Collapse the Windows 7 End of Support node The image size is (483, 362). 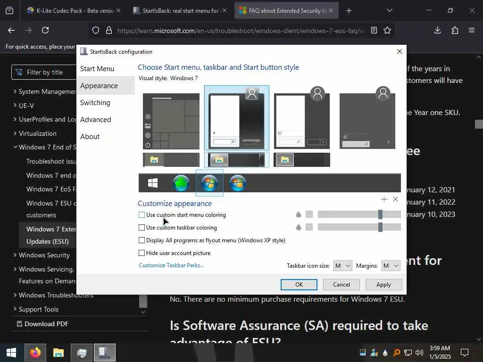[x=15, y=147]
